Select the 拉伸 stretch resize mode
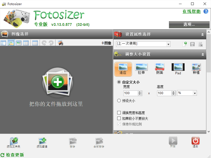Viewport: 211px width, 158px height. pyautogui.click(x=141, y=69)
